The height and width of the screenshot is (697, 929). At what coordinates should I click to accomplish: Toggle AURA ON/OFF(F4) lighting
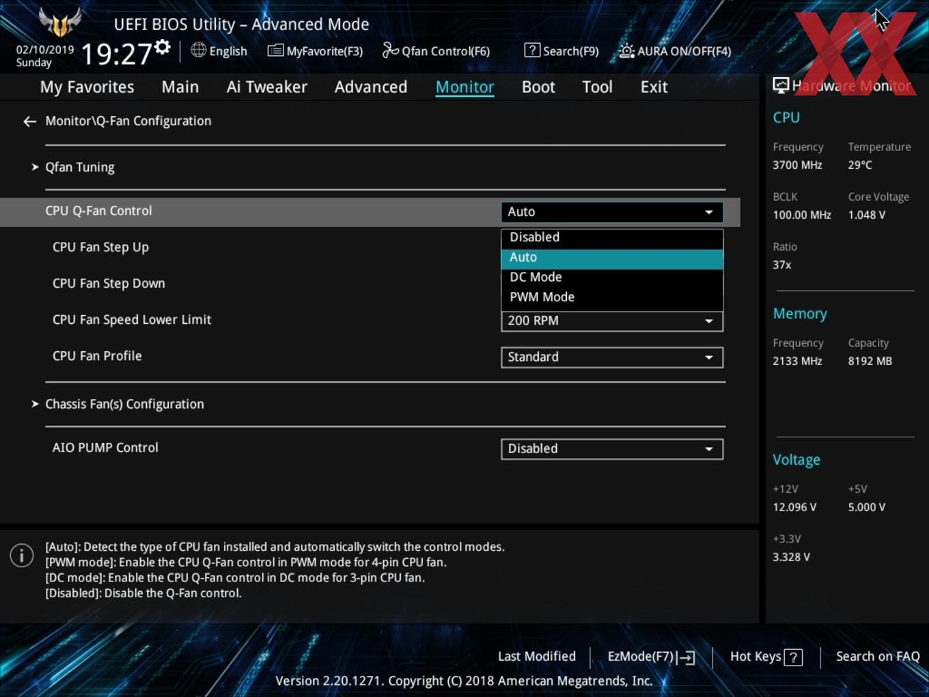(675, 51)
